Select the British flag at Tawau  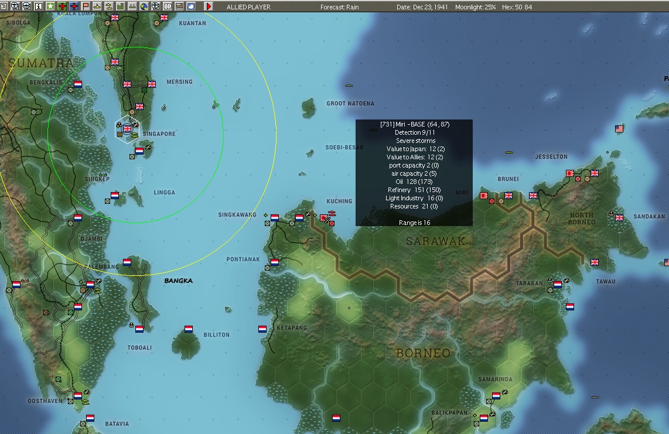[x=595, y=262]
